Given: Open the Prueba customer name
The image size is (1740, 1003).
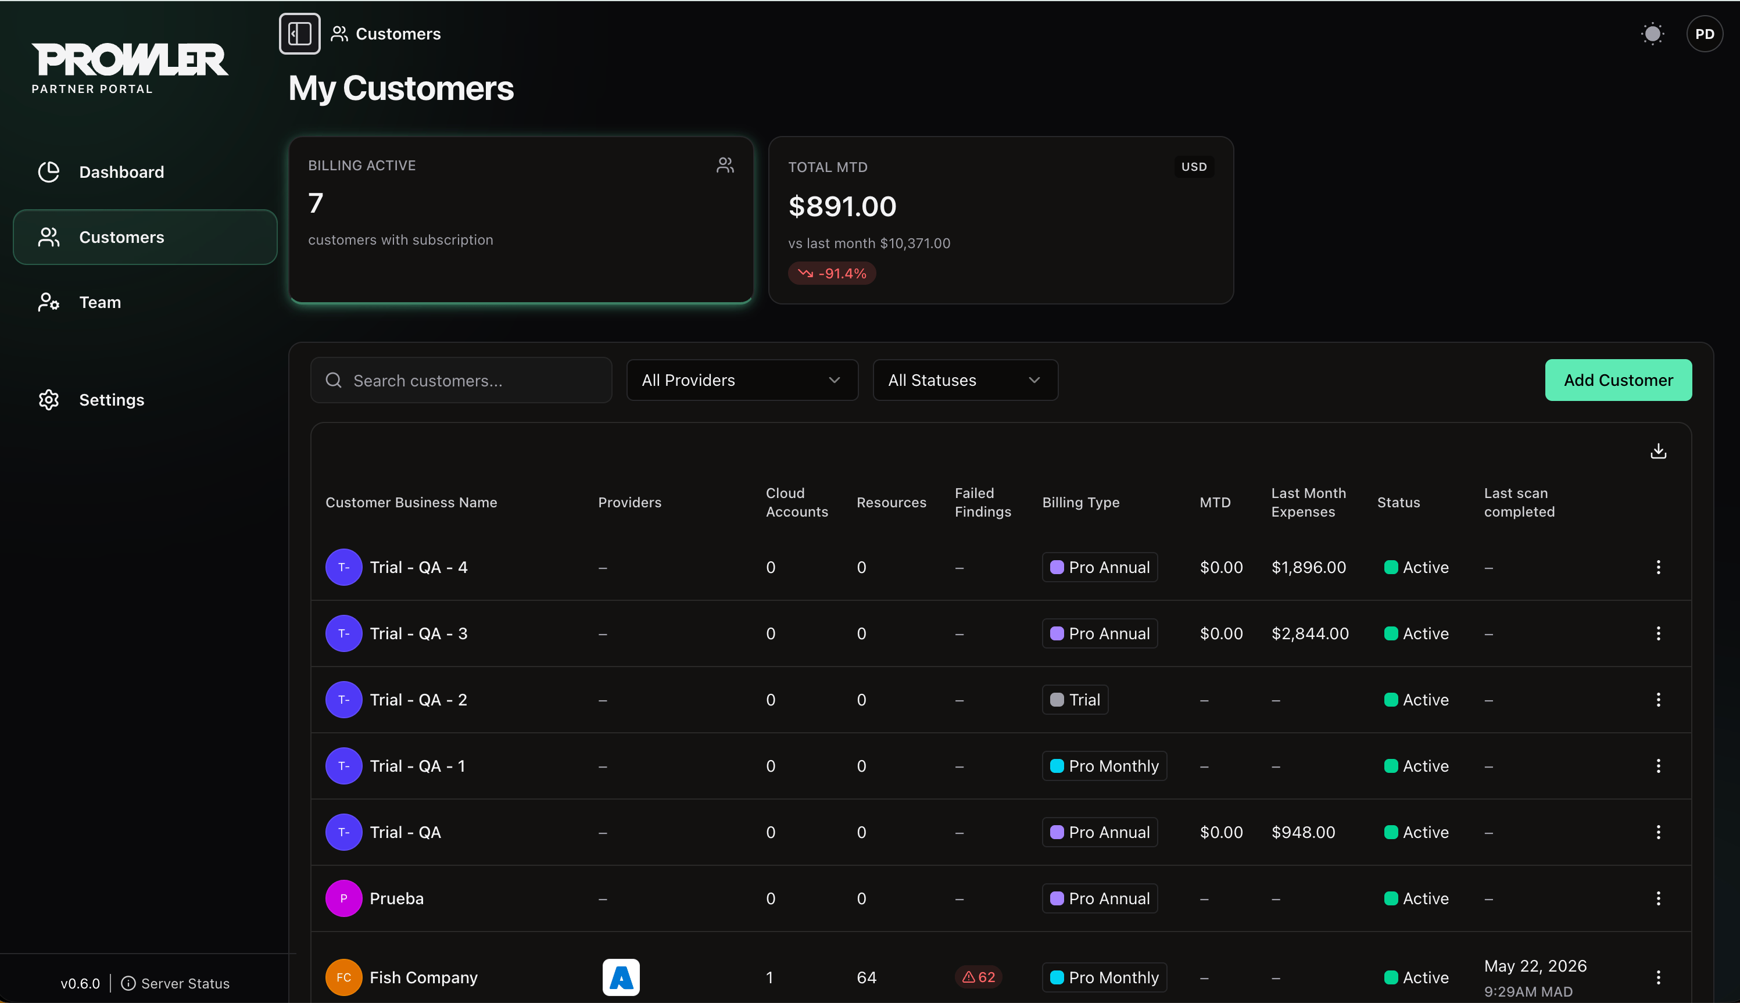Looking at the screenshot, I should (x=397, y=898).
